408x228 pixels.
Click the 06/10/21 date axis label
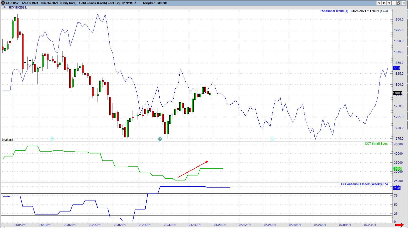[x=295, y=225]
